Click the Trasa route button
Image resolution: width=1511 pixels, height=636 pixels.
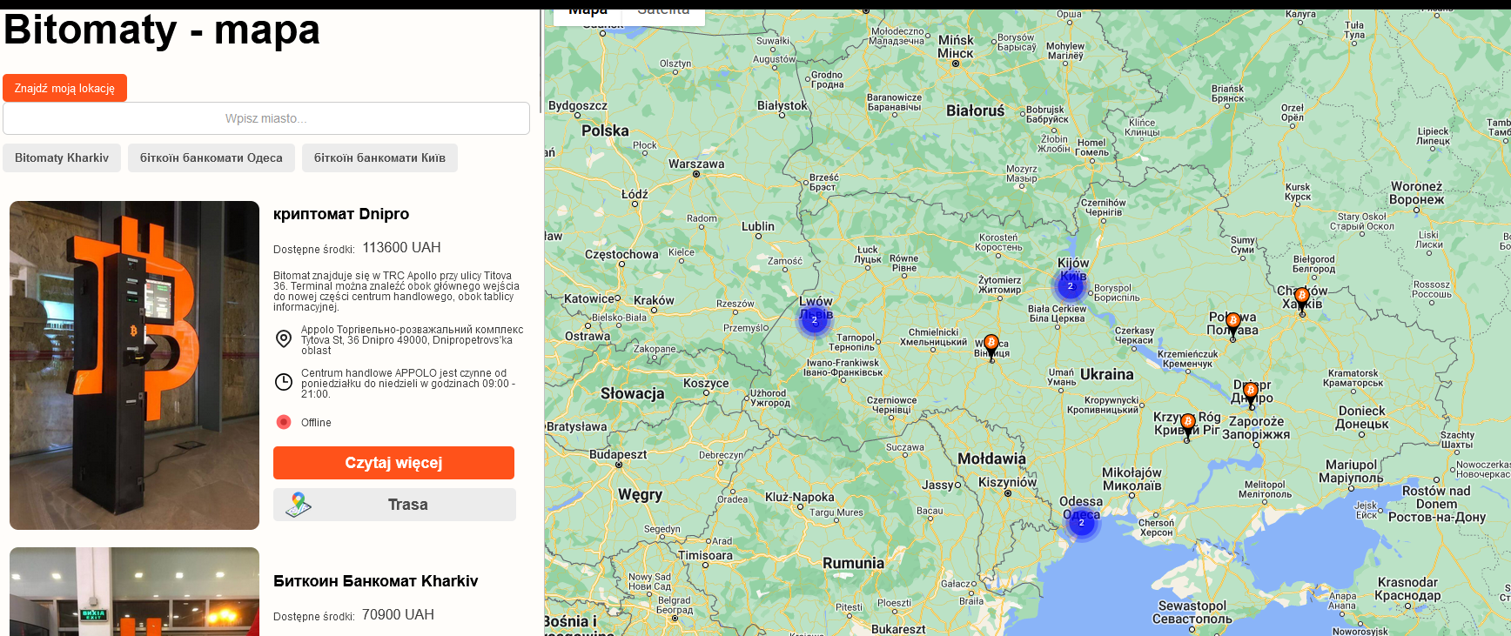394,505
